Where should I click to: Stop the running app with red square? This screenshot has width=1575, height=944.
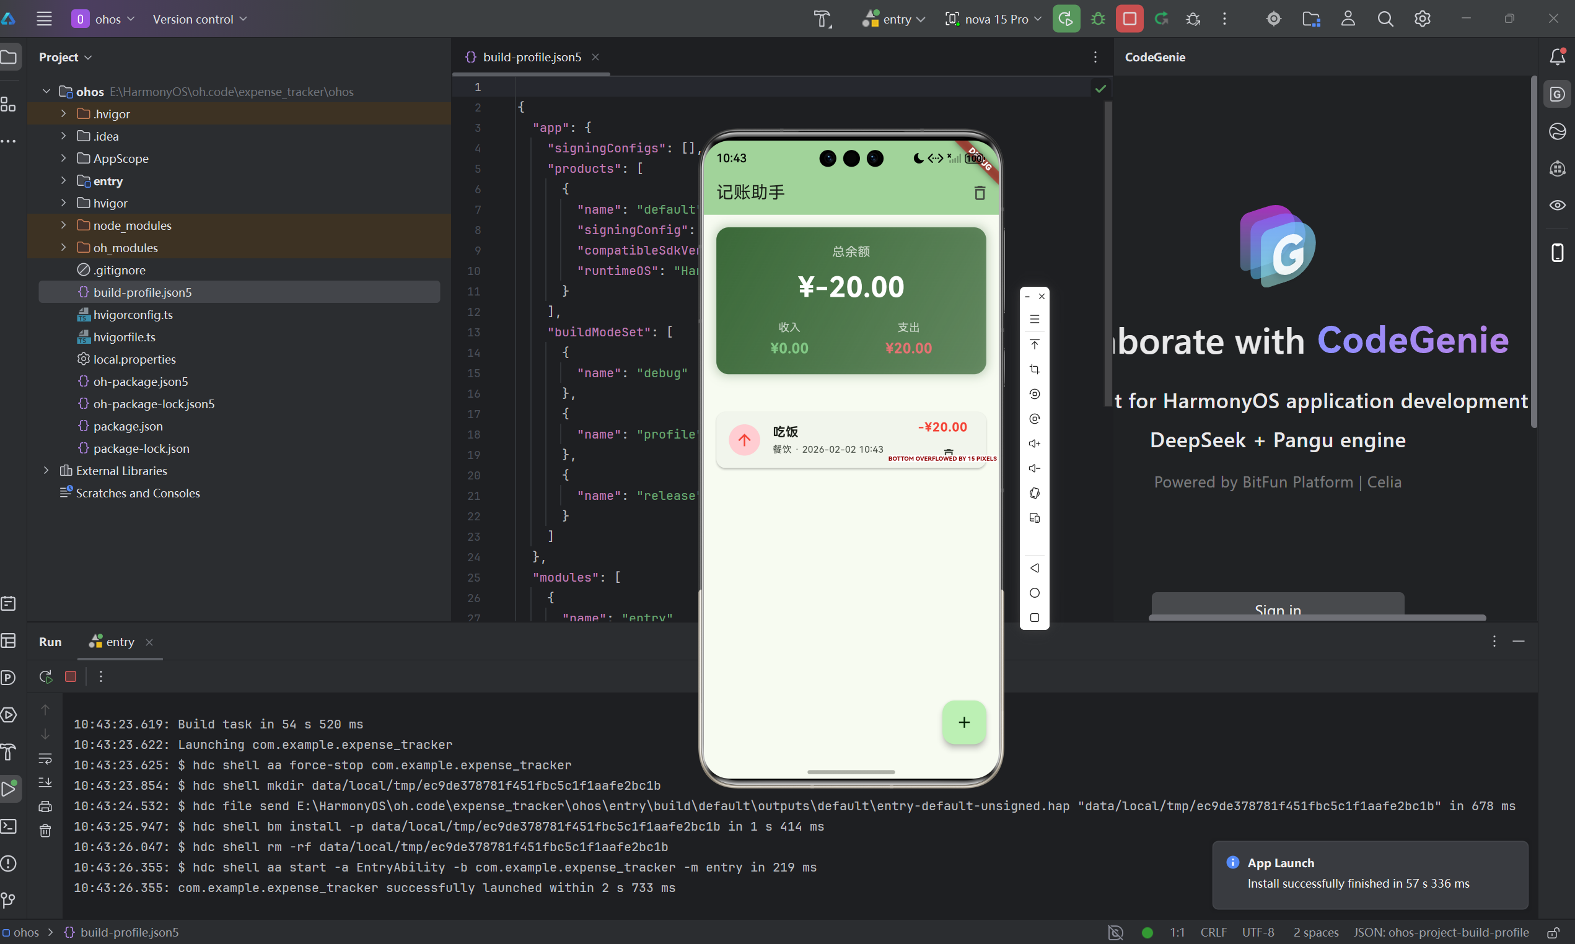coord(1129,19)
